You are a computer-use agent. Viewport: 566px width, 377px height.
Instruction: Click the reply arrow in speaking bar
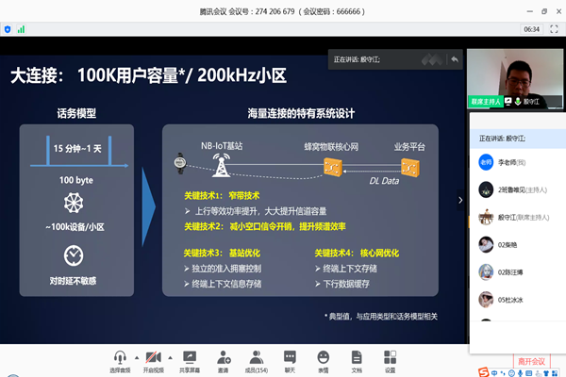(454, 58)
